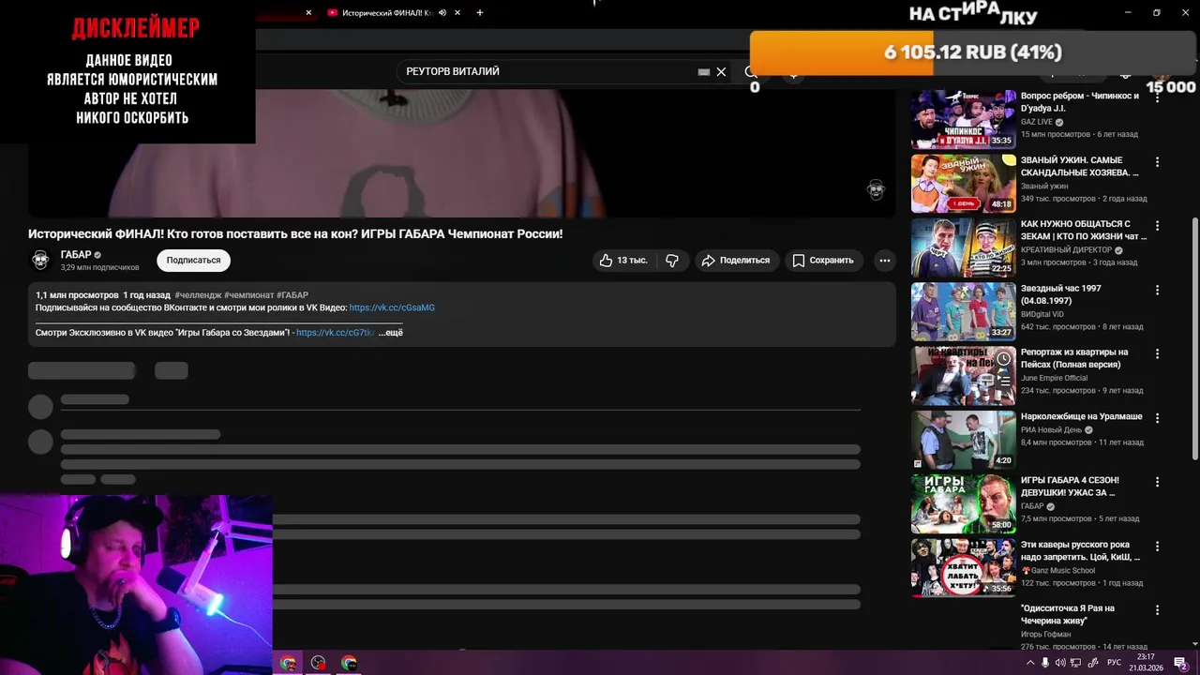Screen dimensions: 1200x675
Task: Open the notifications center icon
Action: pos(1181,663)
